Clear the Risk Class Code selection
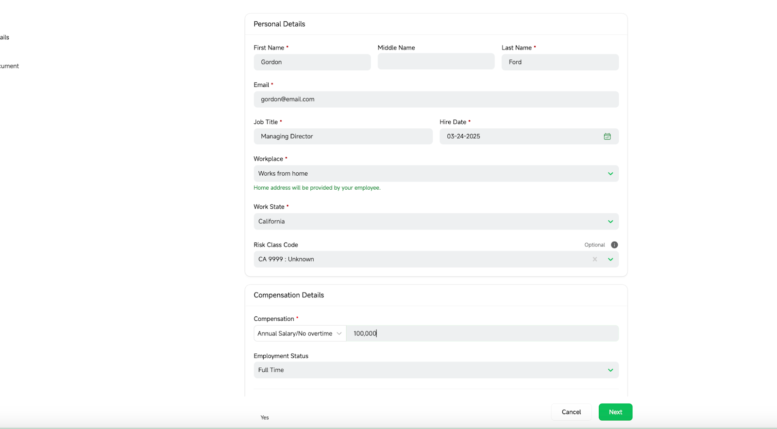Screen dimensions: 777x429 [595, 259]
